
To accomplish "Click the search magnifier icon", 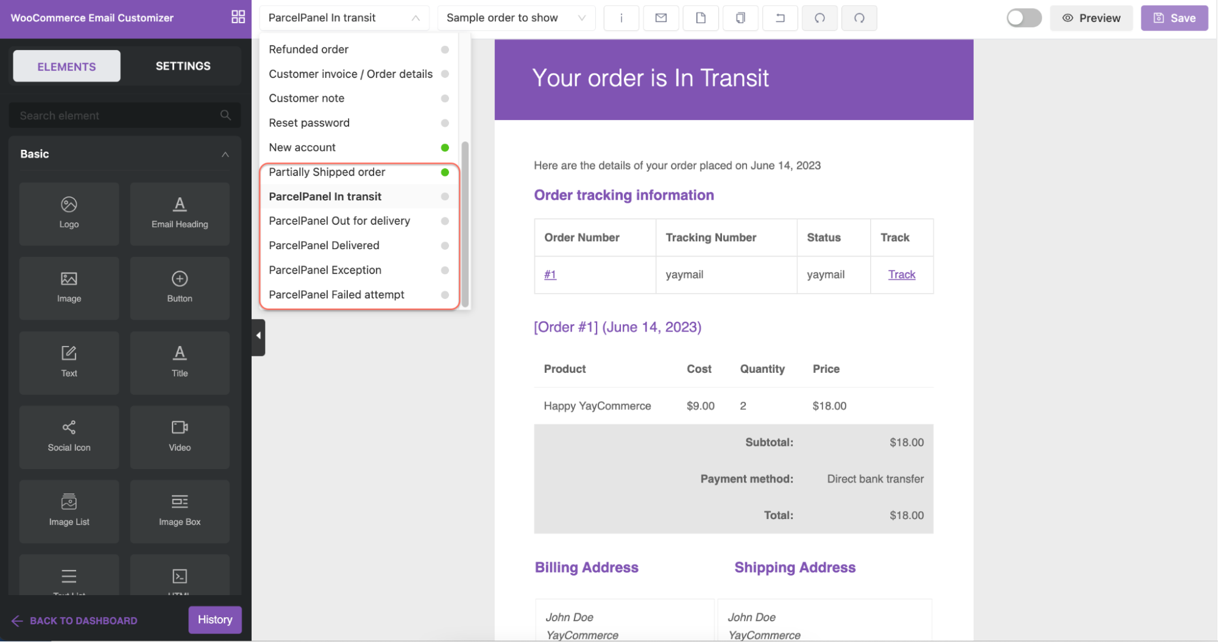I will pyautogui.click(x=225, y=115).
